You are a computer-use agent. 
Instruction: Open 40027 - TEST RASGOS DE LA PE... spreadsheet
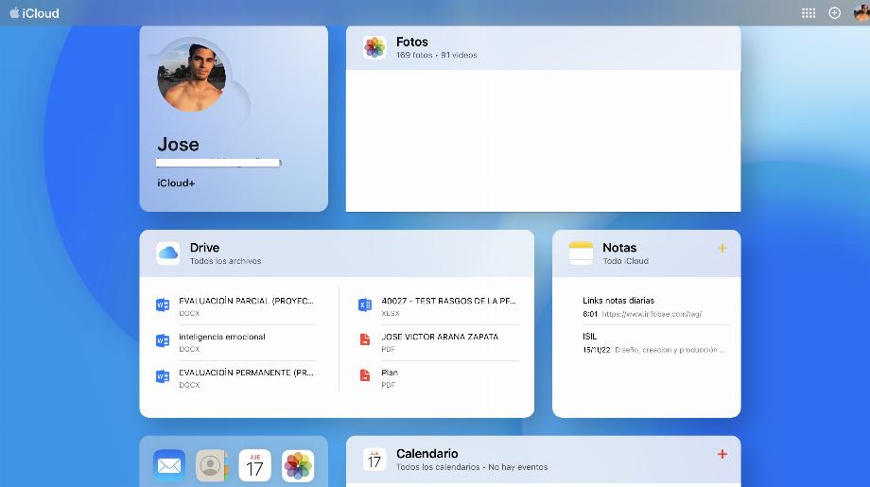[448, 301]
